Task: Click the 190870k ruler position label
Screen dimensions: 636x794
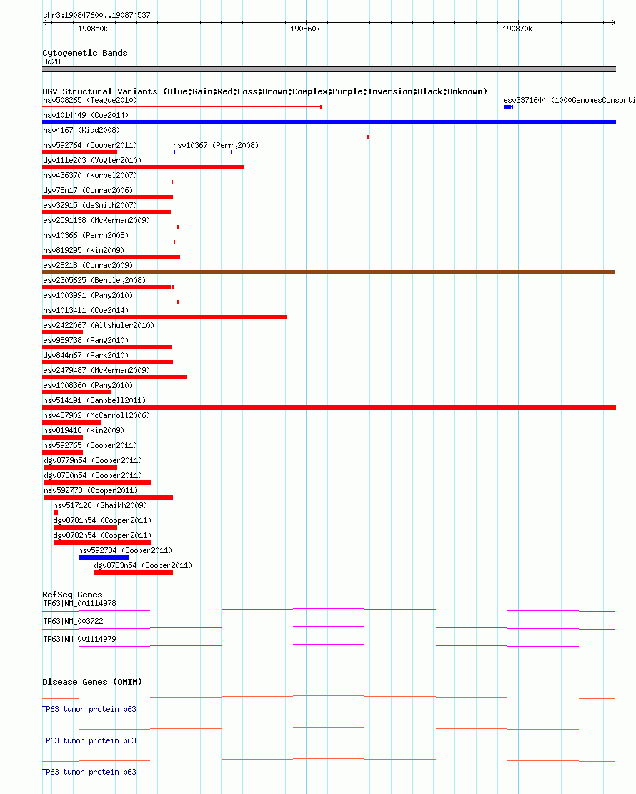Action: pyautogui.click(x=517, y=29)
